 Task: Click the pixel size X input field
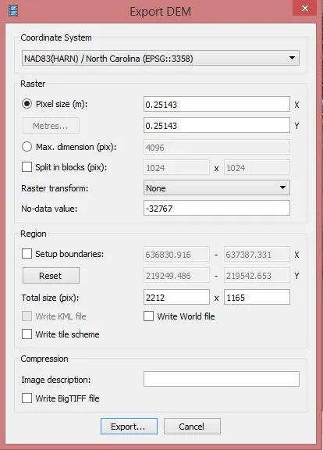[x=217, y=104]
